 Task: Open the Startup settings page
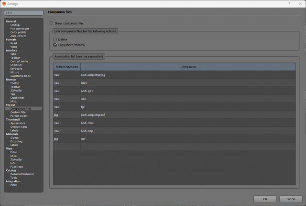pyautogui.click(x=15, y=25)
